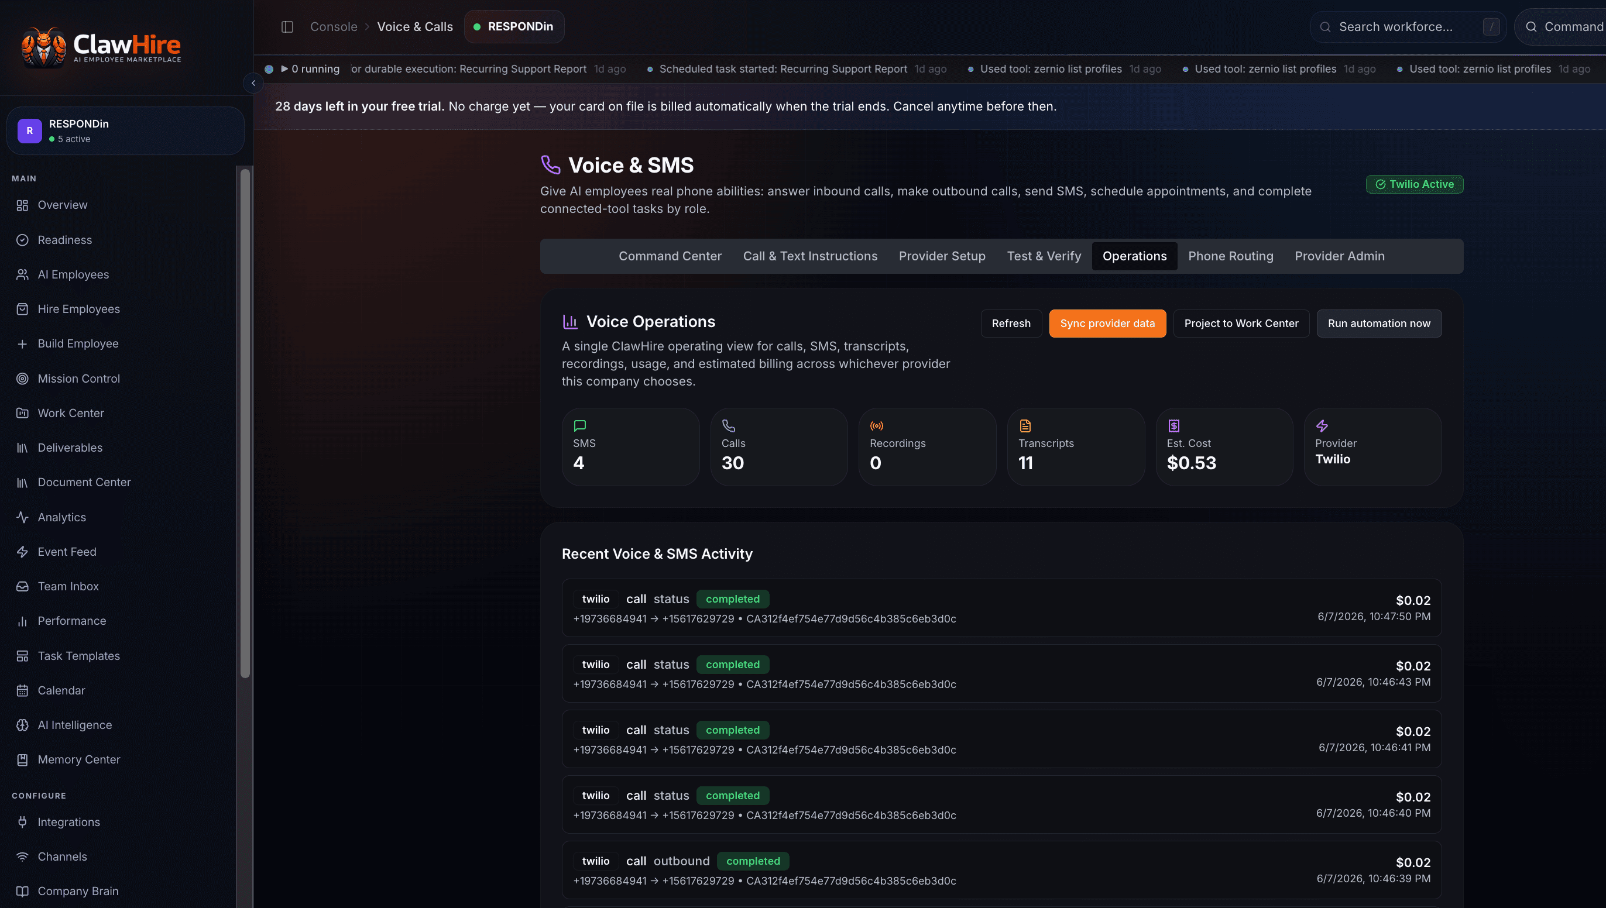Open the outbound call at 10:46:39 PM

[1001, 870]
